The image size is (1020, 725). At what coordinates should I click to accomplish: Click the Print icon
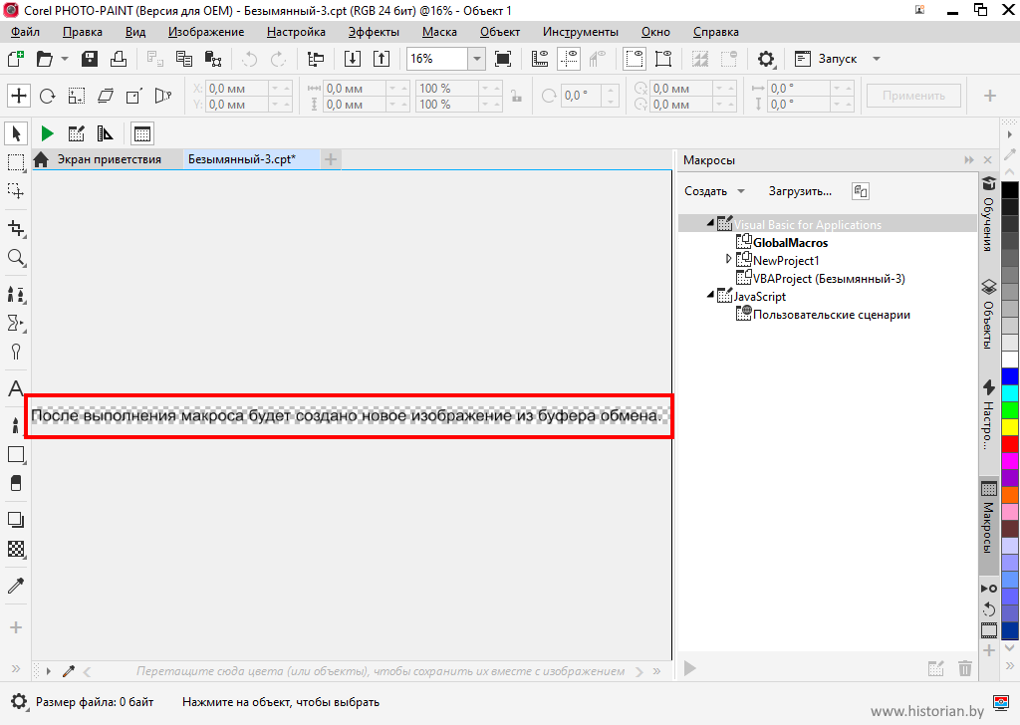118,59
